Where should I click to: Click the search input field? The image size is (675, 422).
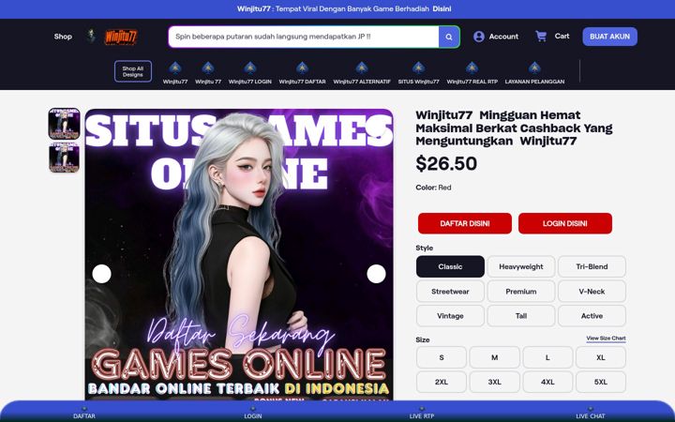coord(304,37)
